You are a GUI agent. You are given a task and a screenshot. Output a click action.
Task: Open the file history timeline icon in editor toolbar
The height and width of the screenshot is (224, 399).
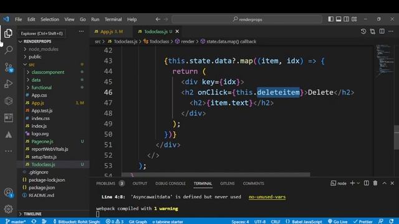(x=363, y=32)
